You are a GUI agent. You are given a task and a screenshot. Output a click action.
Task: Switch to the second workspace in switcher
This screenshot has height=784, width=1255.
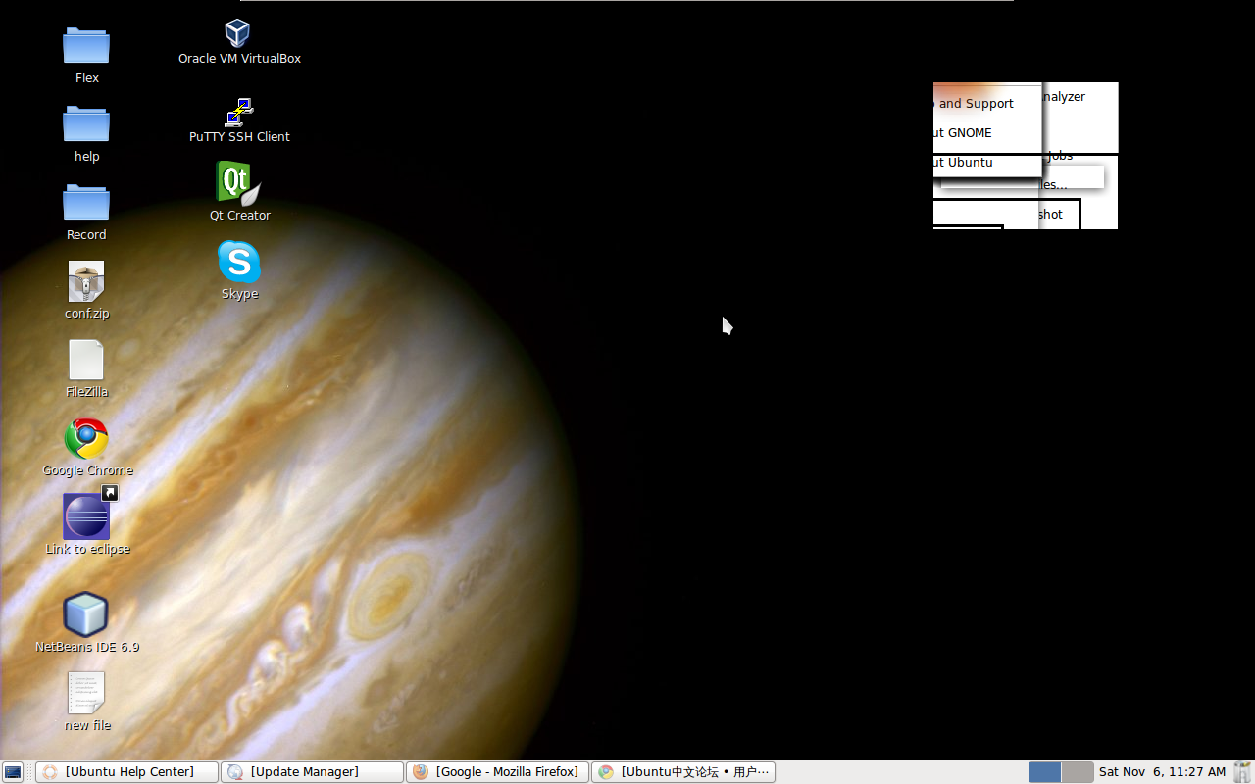[1078, 772]
